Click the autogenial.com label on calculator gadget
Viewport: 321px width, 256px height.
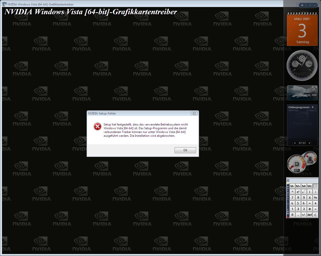288,200
